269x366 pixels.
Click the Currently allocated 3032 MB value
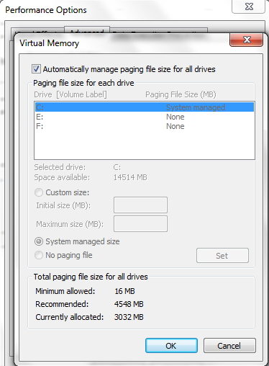129,317
